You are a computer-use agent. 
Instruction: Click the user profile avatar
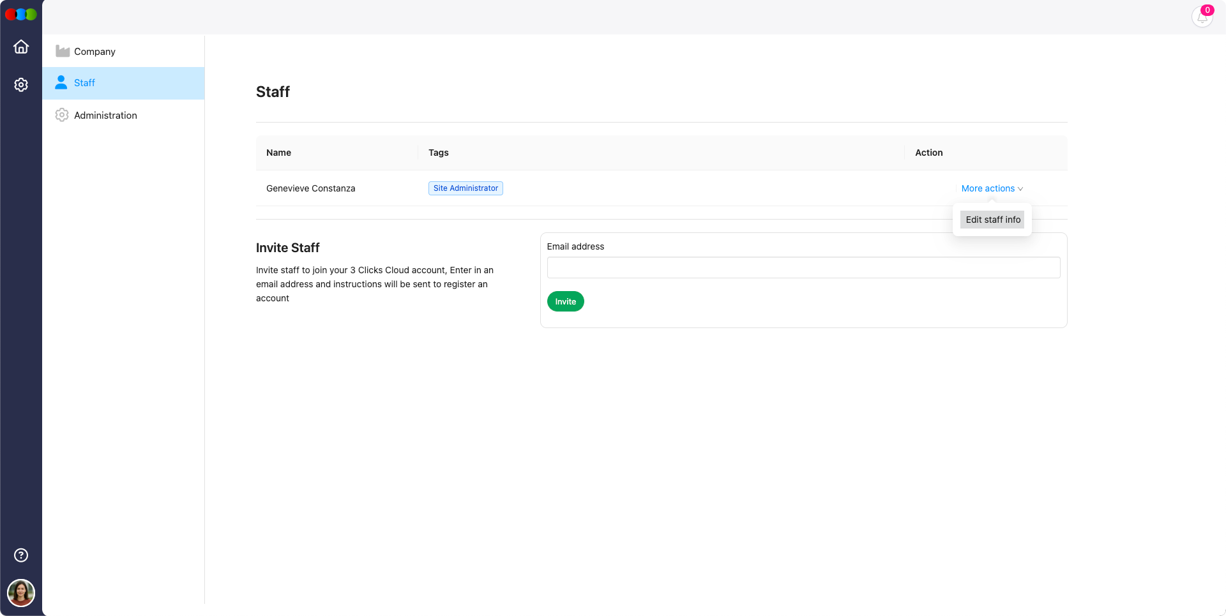click(x=21, y=593)
